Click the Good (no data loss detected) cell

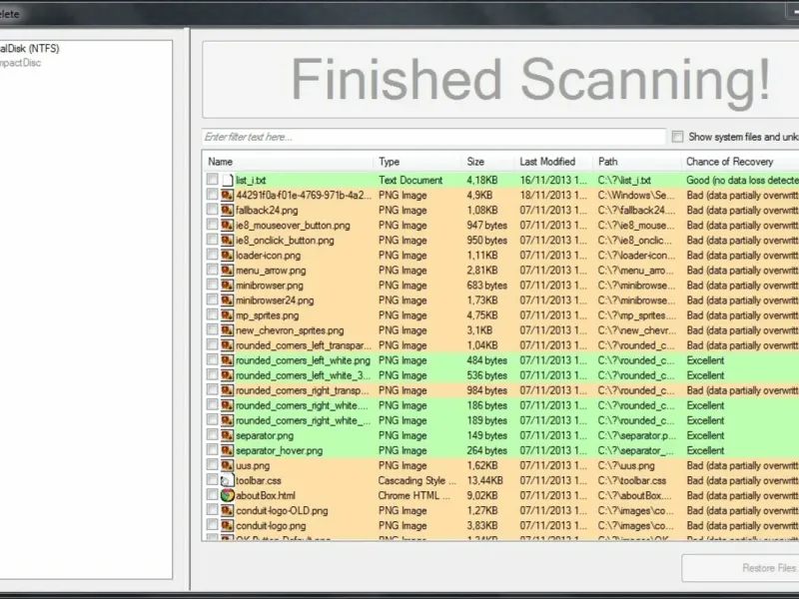pyautogui.click(x=742, y=180)
